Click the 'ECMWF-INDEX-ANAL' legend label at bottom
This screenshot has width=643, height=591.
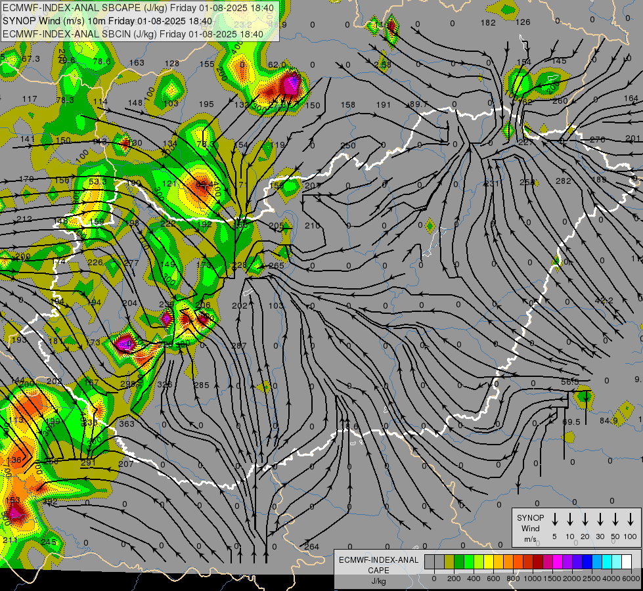point(378,560)
